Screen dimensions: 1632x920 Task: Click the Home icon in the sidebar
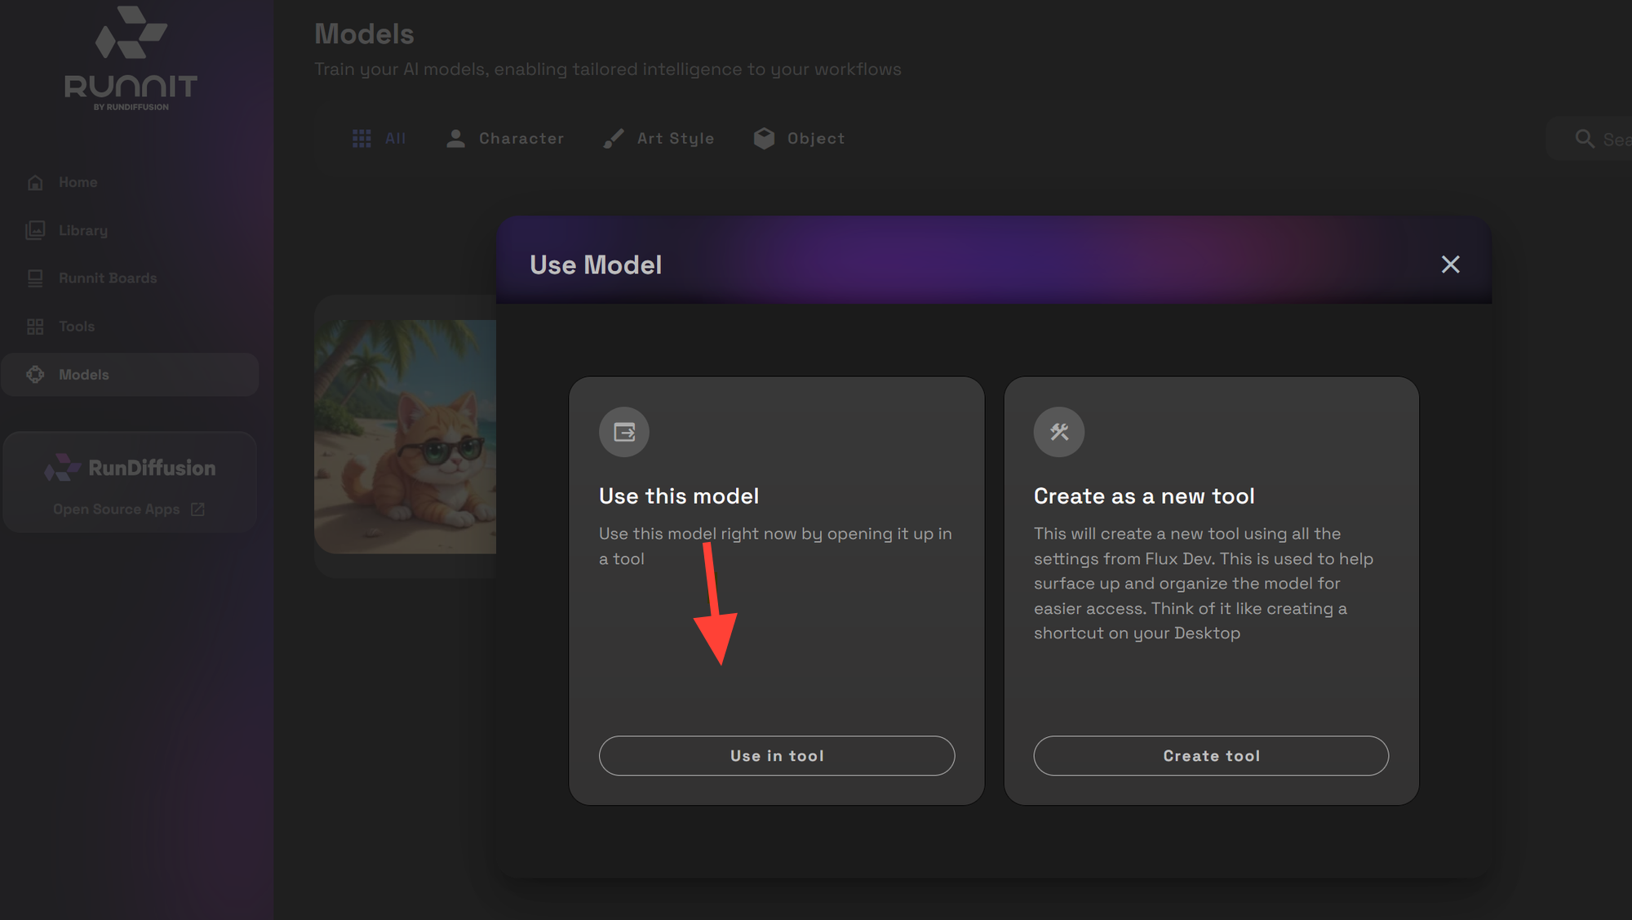coord(35,181)
